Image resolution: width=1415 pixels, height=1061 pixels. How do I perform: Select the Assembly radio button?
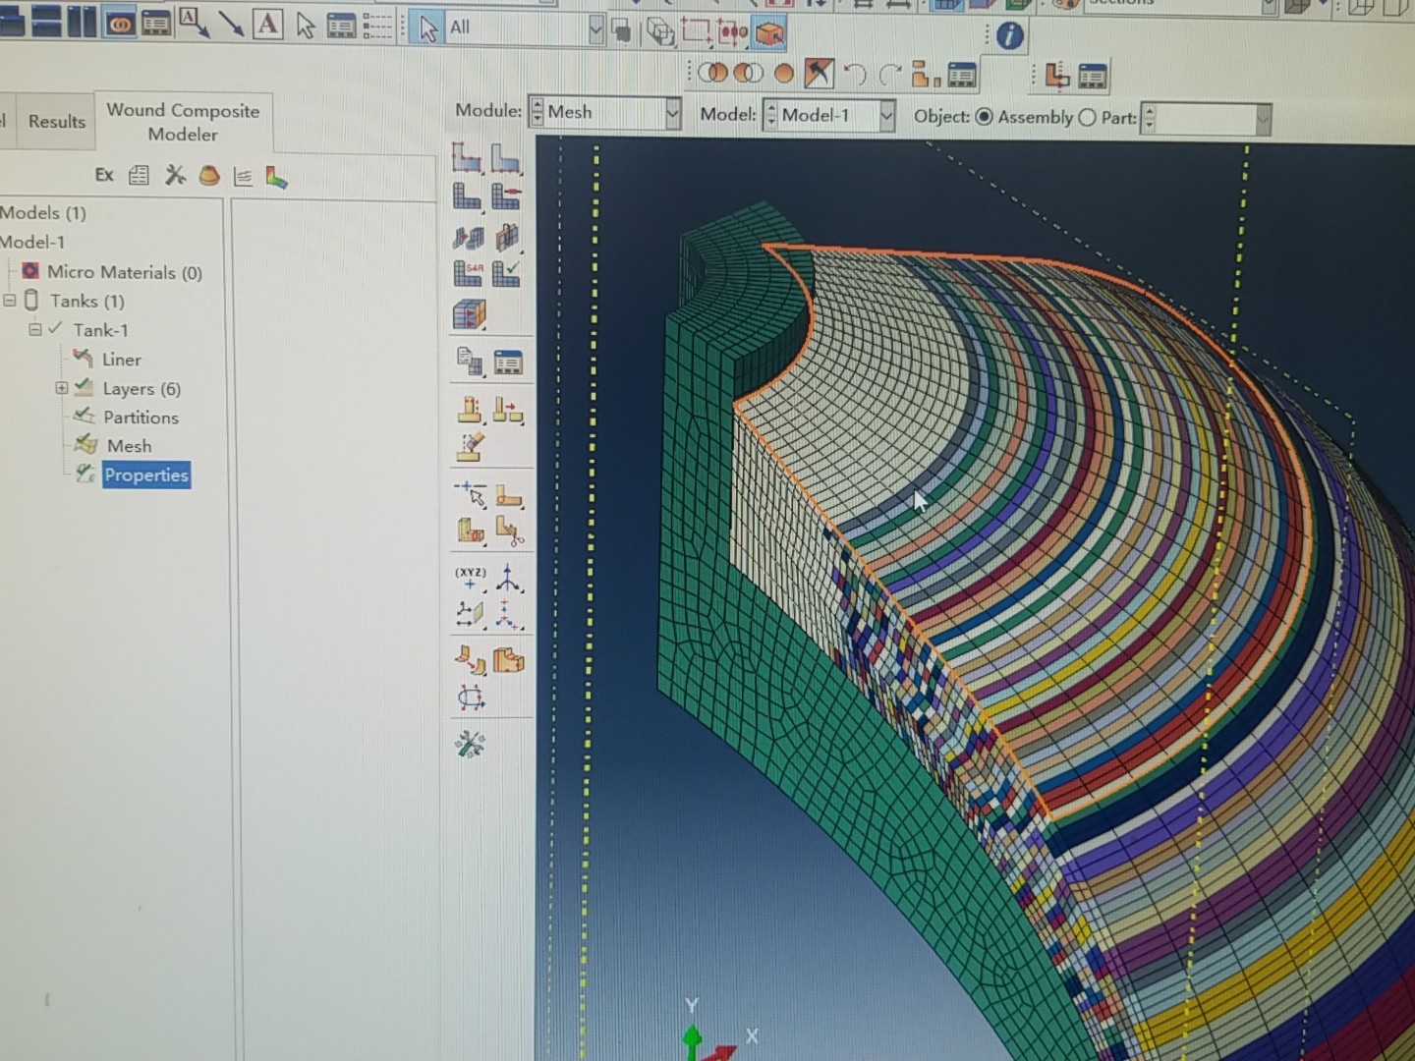pyautogui.click(x=984, y=117)
